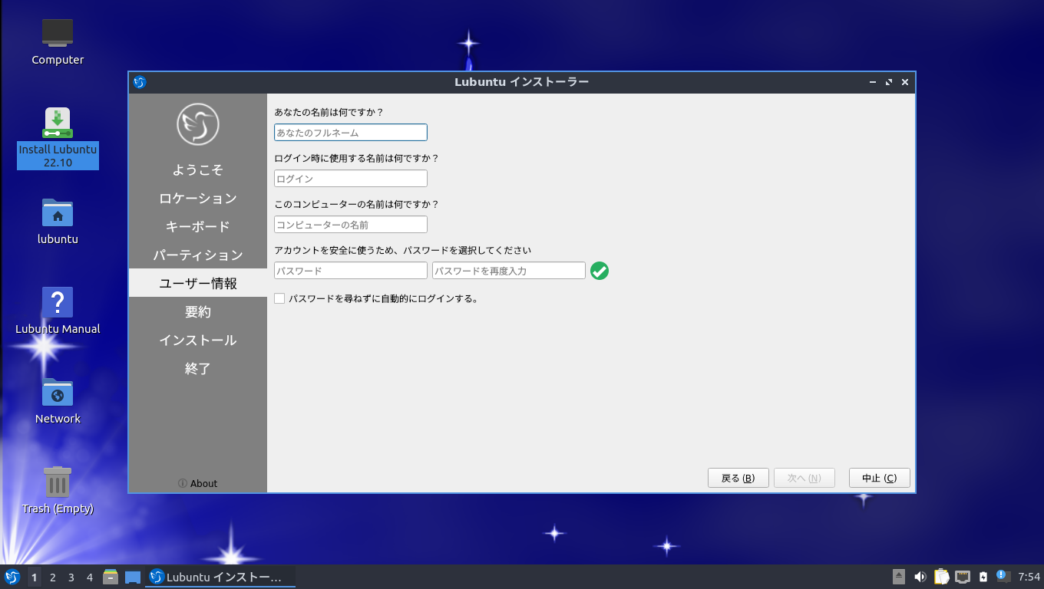Image resolution: width=1044 pixels, height=589 pixels.
Task: Select the 要約 step in sidebar
Action: [198, 312]
